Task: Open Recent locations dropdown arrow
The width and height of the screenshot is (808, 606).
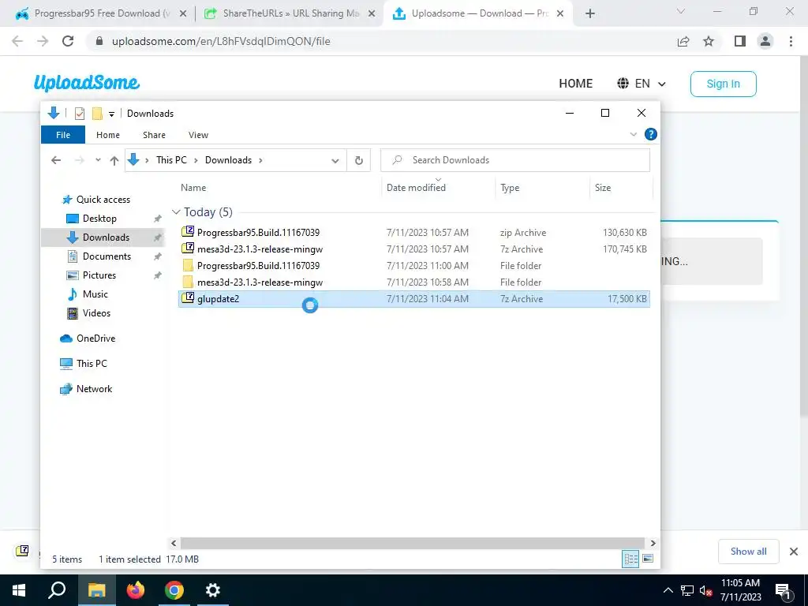Action: pos(98,160)
